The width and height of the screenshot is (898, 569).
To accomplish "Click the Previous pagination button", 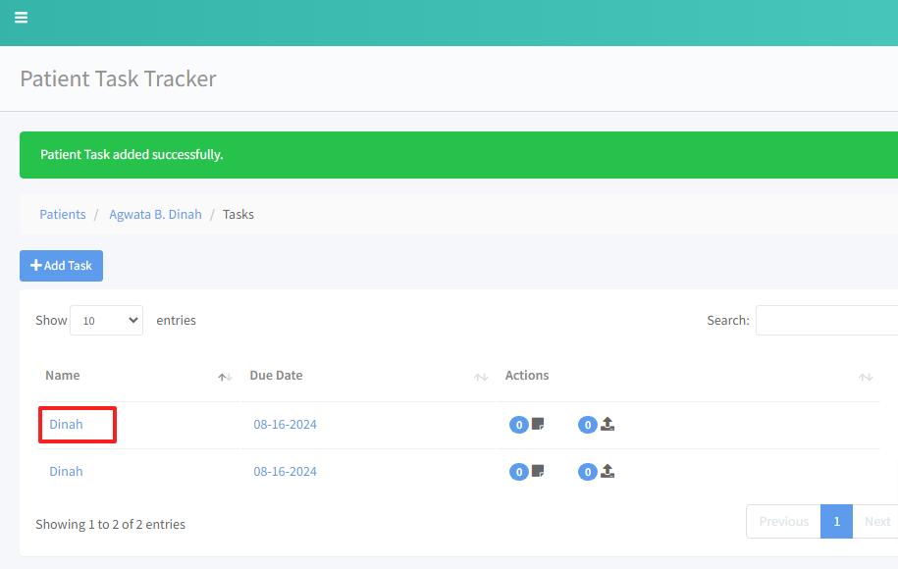I will coord(783,522).
